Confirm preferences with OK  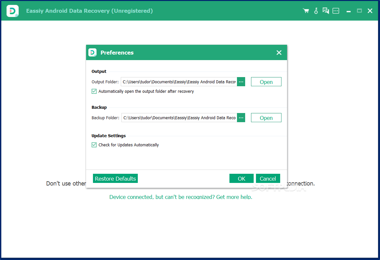[x=241, y=178]
